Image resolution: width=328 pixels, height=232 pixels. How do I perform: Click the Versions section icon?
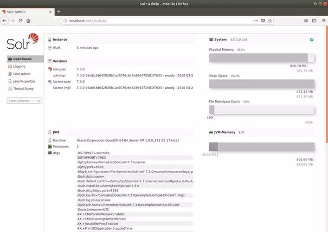pos(50,61)
